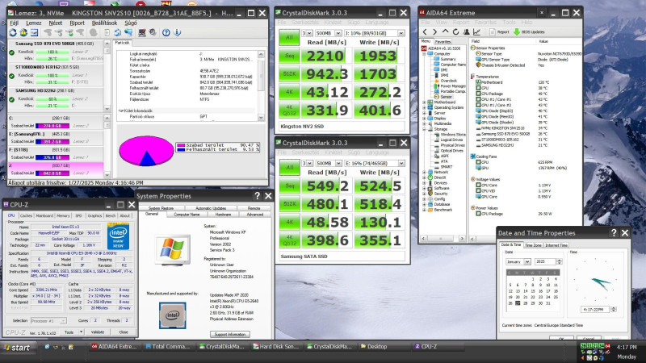Open Beállítások menu in Hard Disk Sentinel

pyautogui.click(x=104, y=23)
